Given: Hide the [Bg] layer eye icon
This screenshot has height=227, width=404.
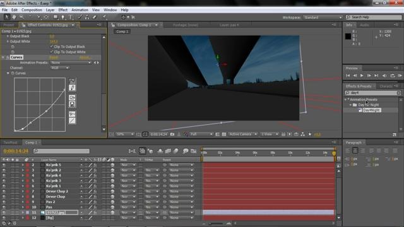Looking at the screenshot, I should (4, 218).
